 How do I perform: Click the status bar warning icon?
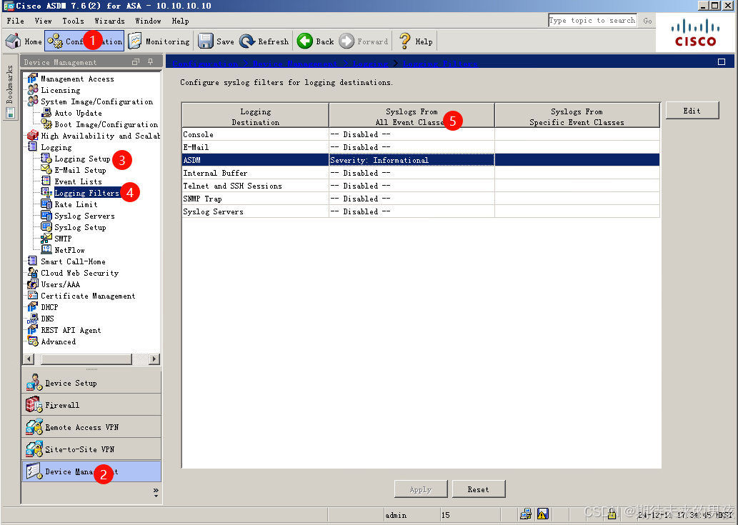point(543,514)
